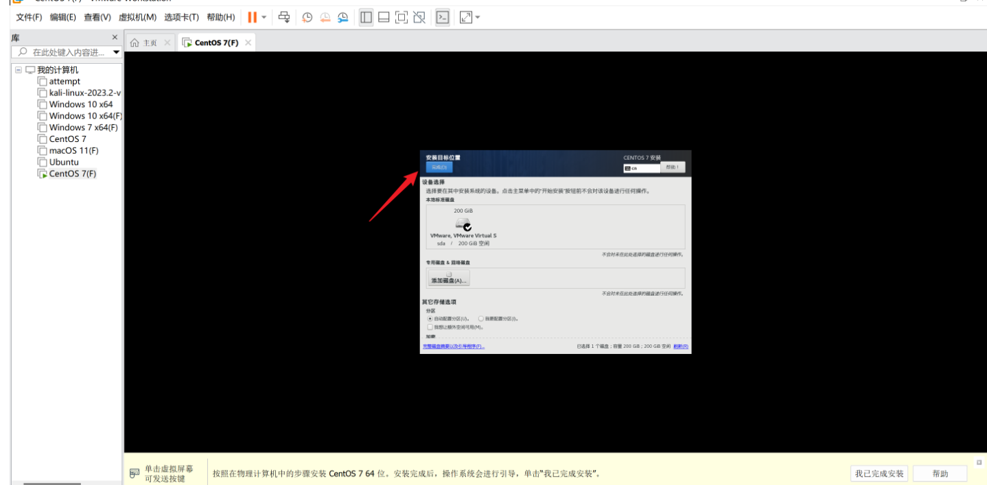Screen dimensions: 987x485
Task: Open the snapshot manager
Action: 342,17
